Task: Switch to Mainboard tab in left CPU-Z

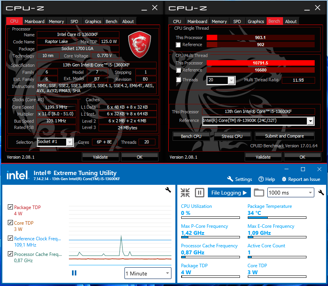Action: click(34, 21)
